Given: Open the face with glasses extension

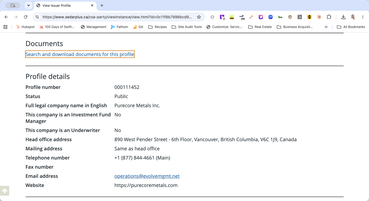Looking at the screenshot, I should (x=290, y=17).
